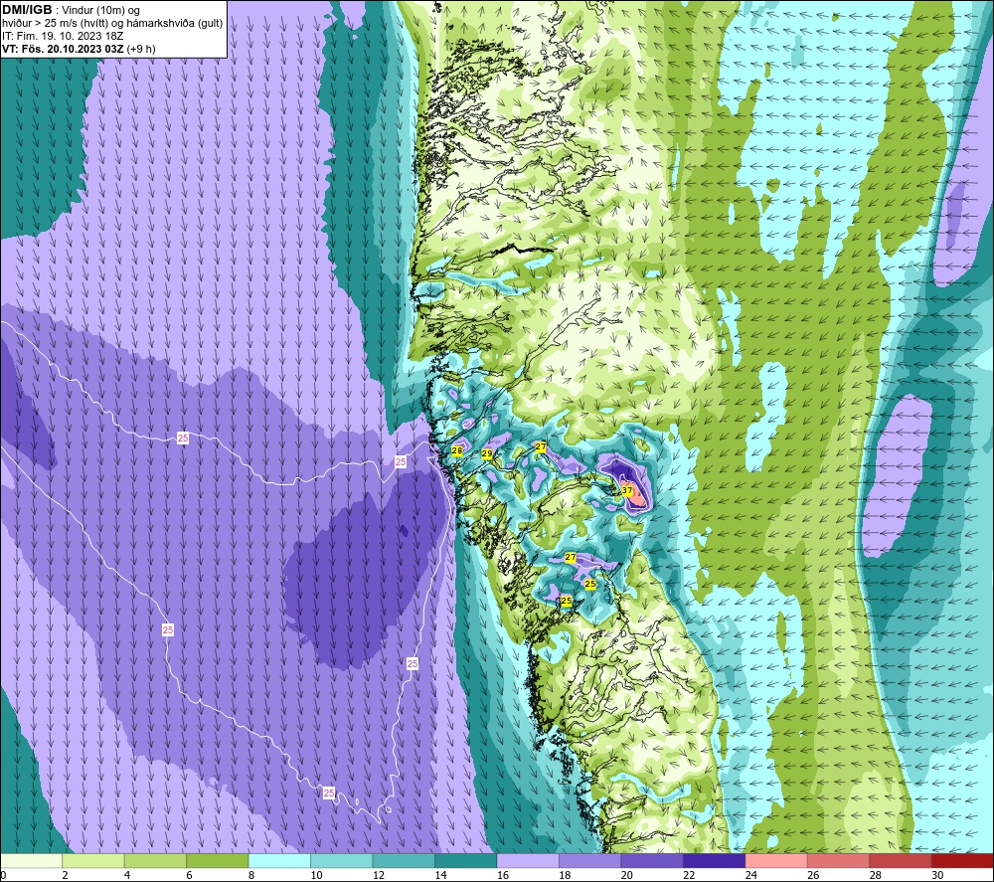
Task: Click the scale number 16
Action: (x=503, y=875)
